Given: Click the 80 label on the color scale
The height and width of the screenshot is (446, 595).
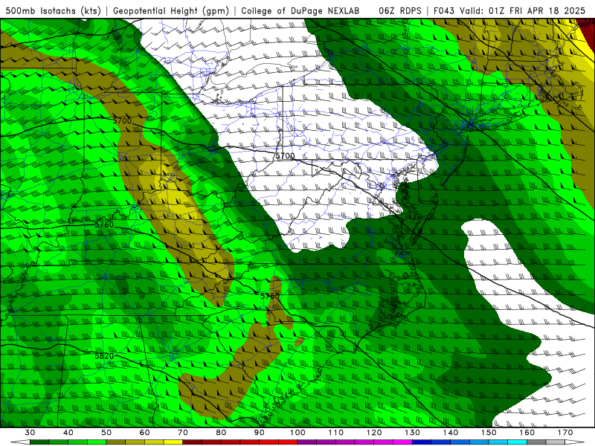Looking at the screenshot, I should pos(221,433).
